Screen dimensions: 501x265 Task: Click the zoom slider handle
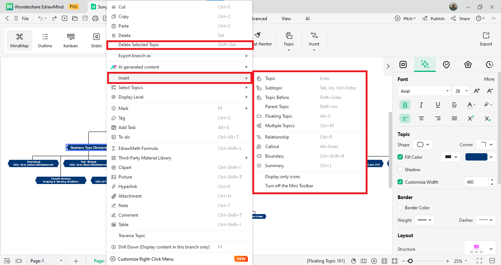[x=410, y=261]
